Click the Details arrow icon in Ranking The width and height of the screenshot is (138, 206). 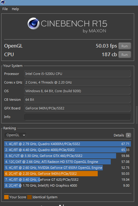tap(129, 135)
